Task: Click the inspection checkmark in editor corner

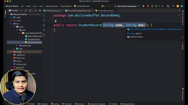Action: (179, 15)
